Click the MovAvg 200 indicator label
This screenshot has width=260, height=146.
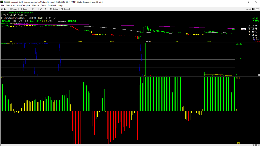point(24,24)
